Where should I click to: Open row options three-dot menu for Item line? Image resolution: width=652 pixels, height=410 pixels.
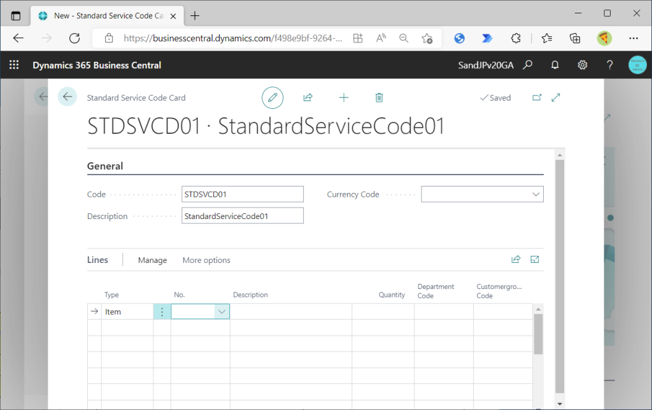[162, 311]
